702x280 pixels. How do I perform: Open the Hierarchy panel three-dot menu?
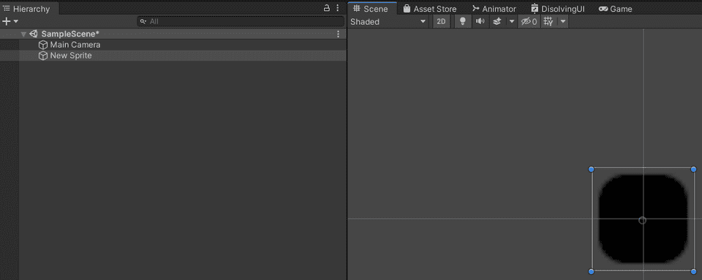point(338,8)
